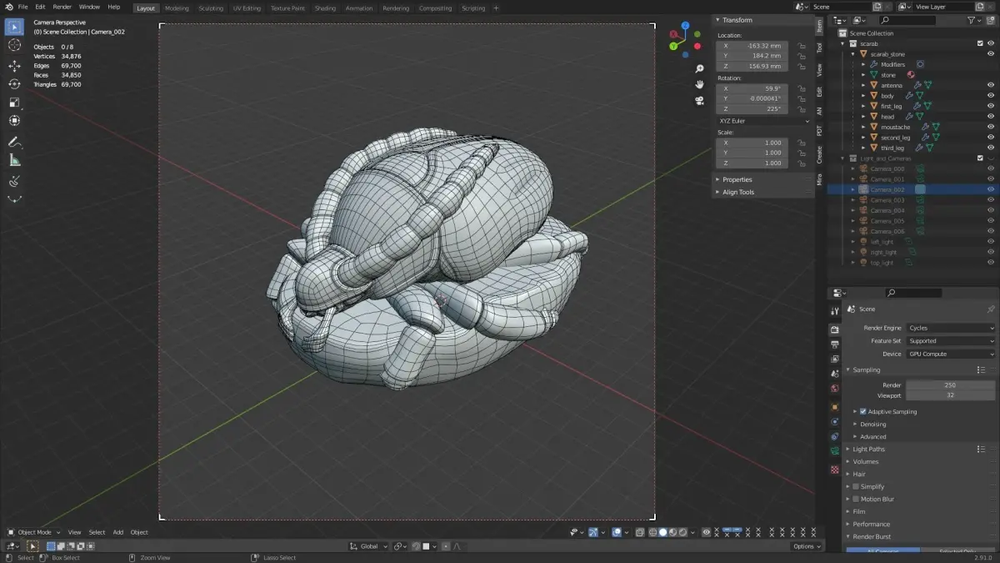The height and width of the screenshot is (563, 1000).
Task: Click the pan view hand icon
Action: point(699,84)
